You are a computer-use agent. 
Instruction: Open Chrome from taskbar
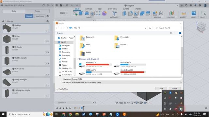(71, 114)
